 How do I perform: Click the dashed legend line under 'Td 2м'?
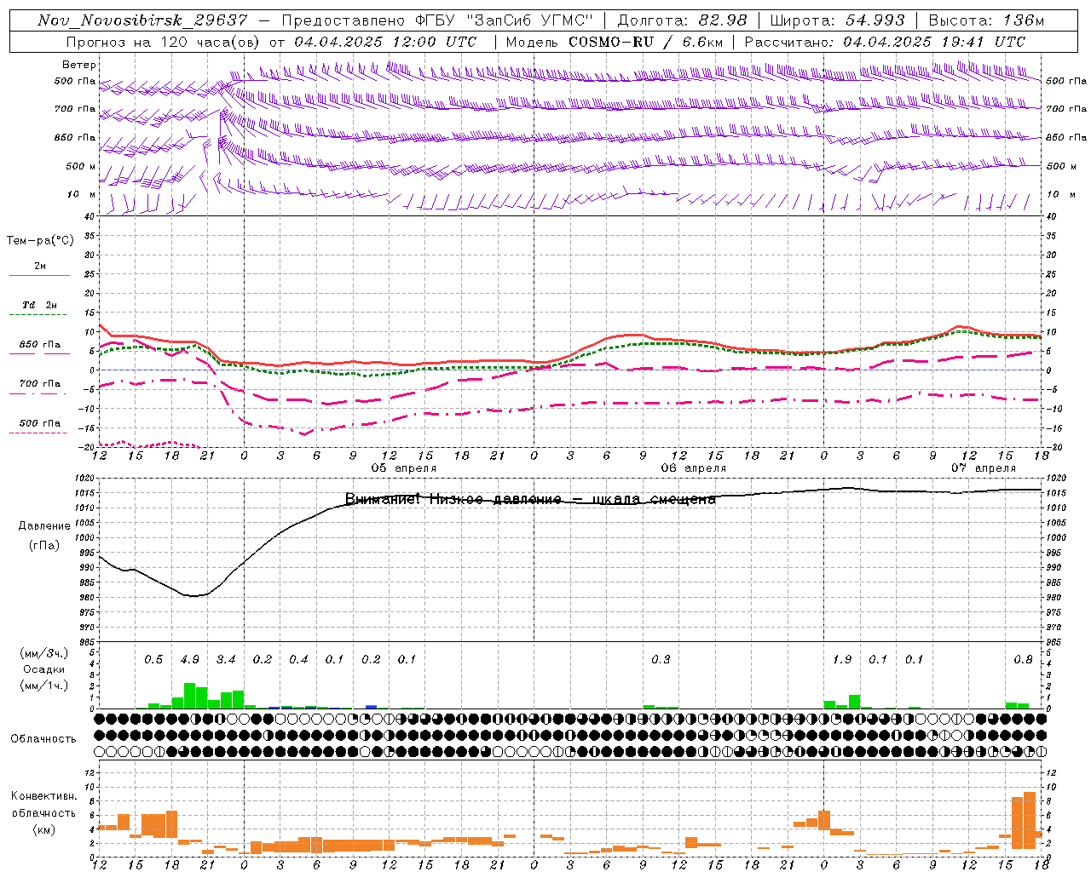[38, 315]
